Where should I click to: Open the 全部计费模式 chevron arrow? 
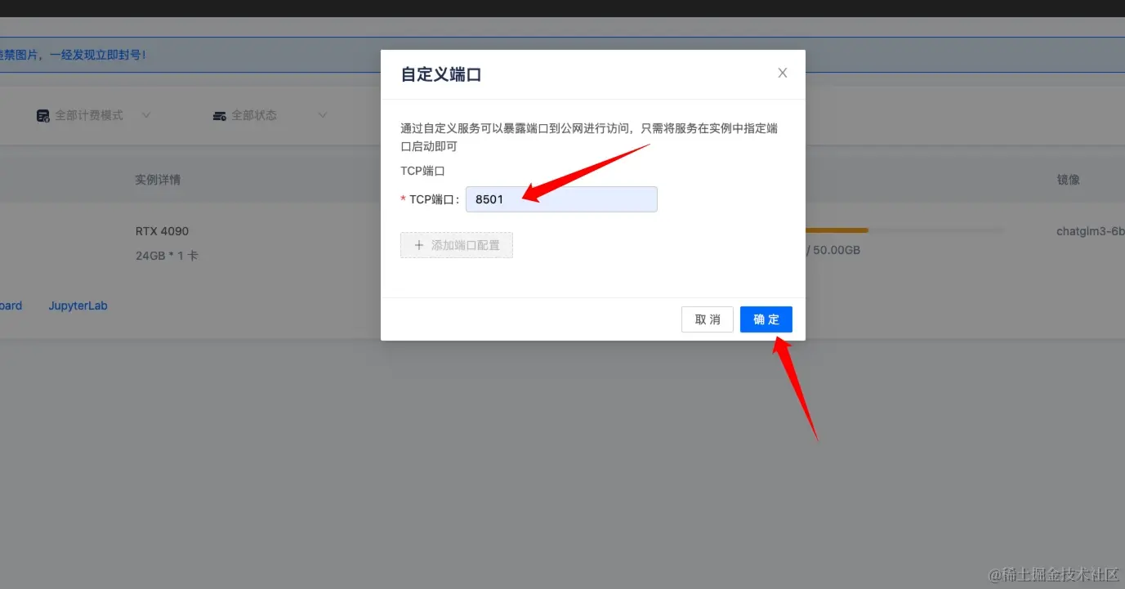(146, 115)
